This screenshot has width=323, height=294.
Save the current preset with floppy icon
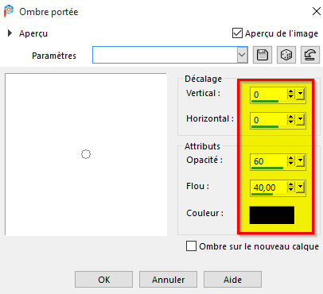(x=263, y=55)
